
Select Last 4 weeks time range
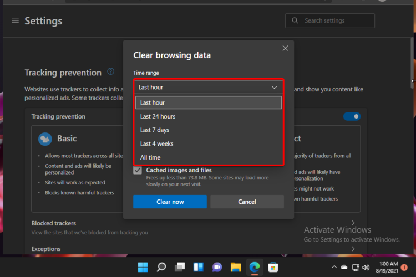(x=208, y=143)
